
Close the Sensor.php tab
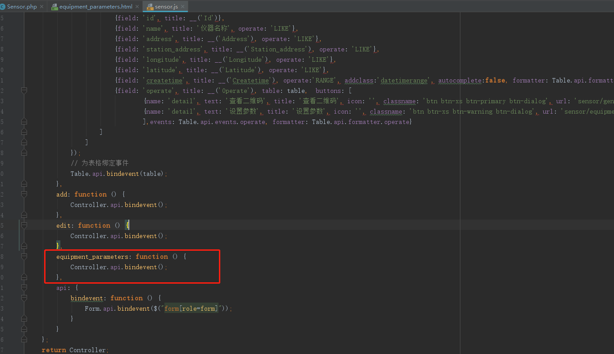[x=42, y=7]
